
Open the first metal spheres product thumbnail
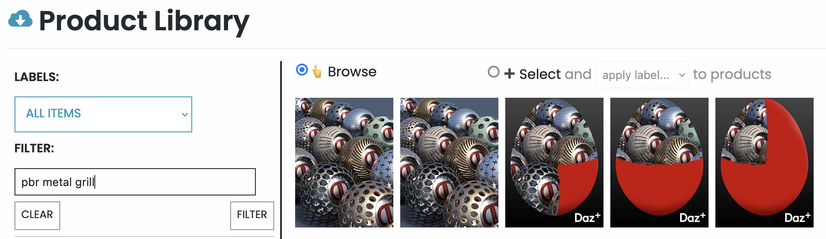344,162
